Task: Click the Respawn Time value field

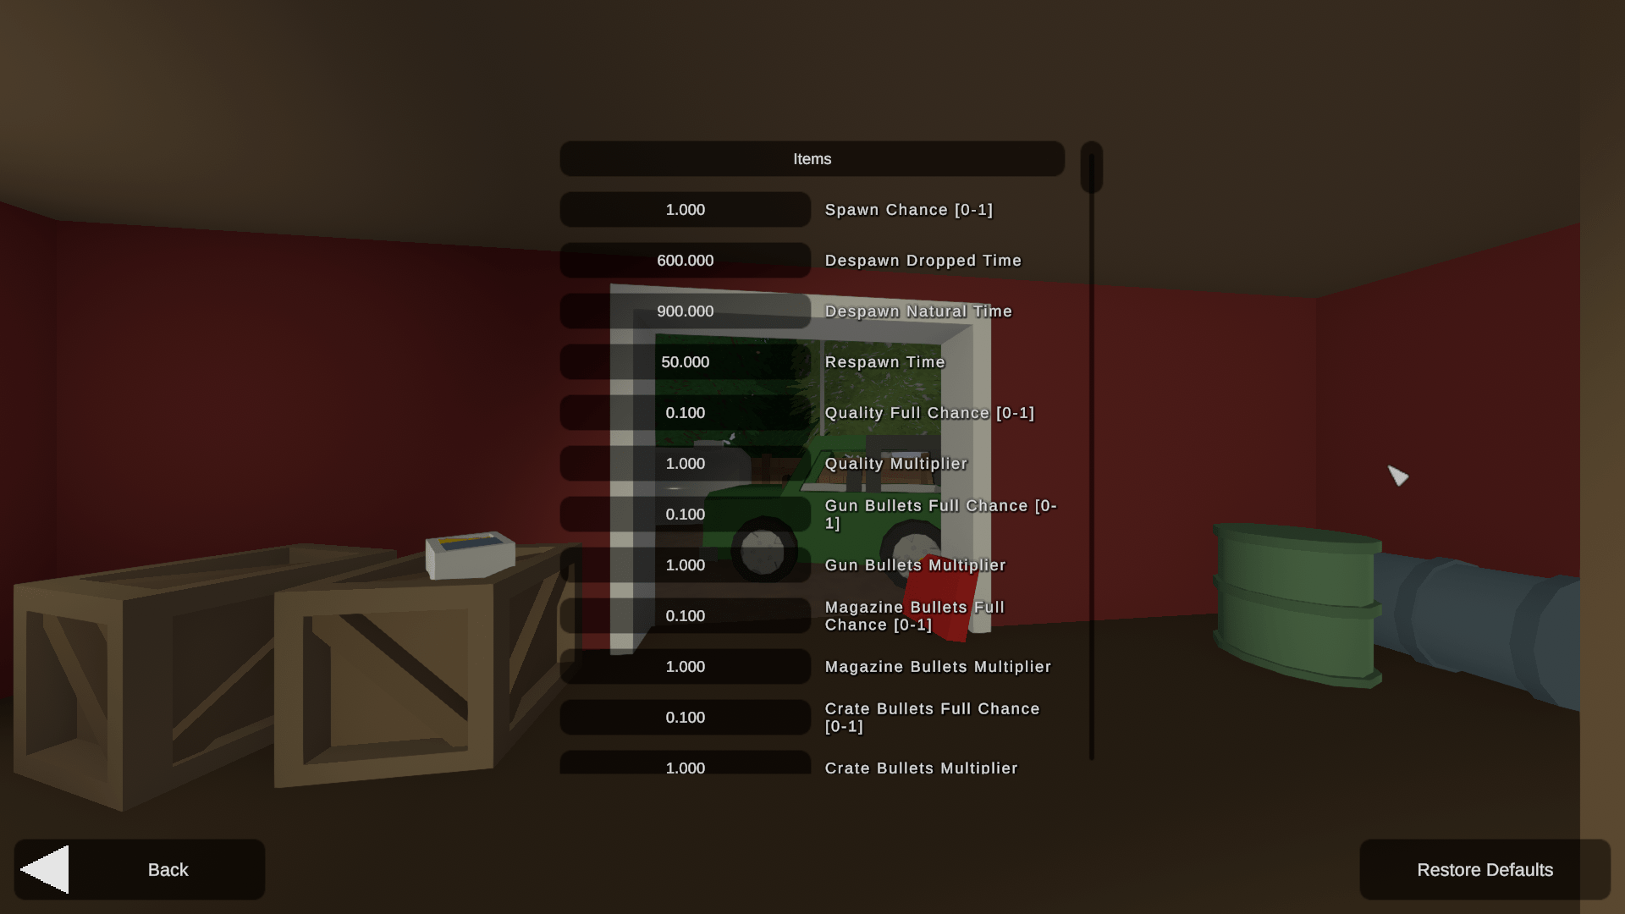Action: (x=686, y=361)
